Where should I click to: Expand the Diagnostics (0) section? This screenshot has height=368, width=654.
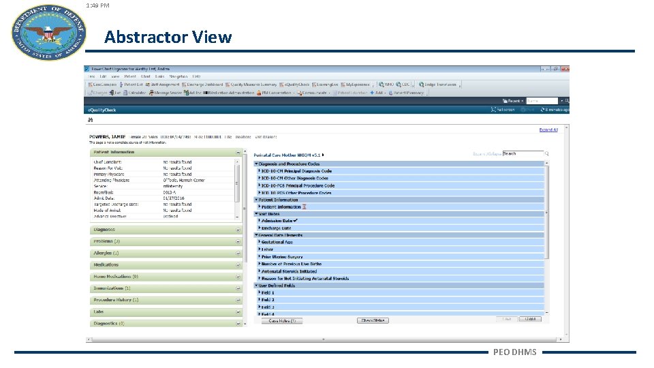tap(238, 323)
